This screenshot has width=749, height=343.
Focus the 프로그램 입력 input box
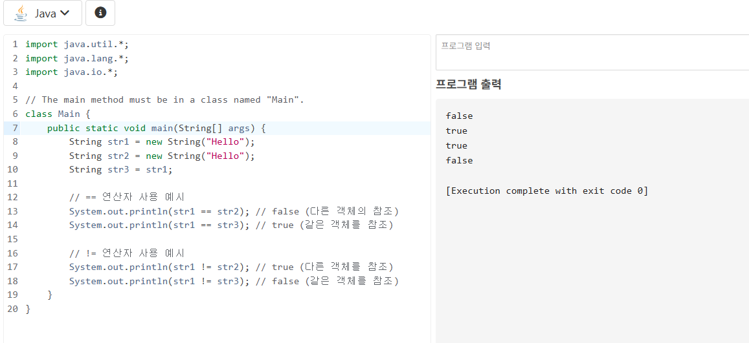(x=592, y=52)
